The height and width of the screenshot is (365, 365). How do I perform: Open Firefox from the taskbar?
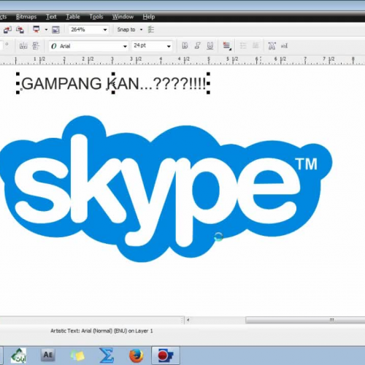(x=136, y=356)
